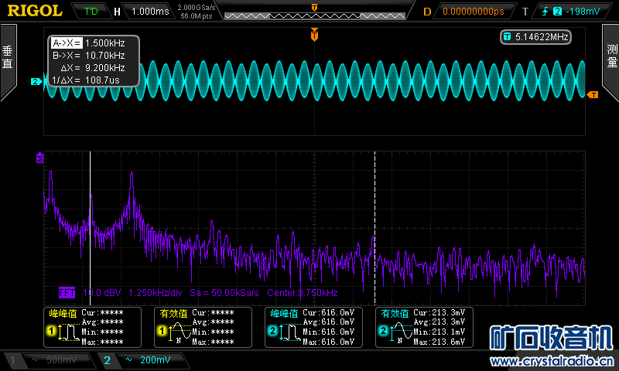Click the RIGOL logo

tap(35, 11)
